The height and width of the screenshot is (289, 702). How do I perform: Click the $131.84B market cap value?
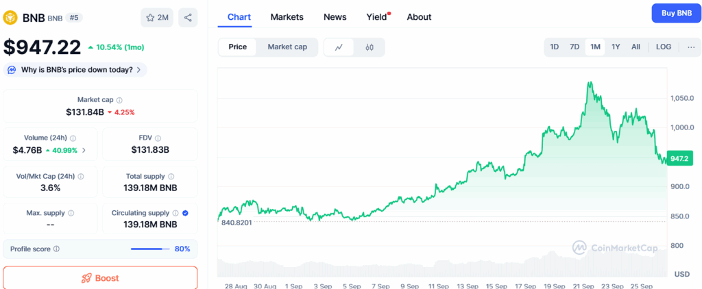(84, 112)
